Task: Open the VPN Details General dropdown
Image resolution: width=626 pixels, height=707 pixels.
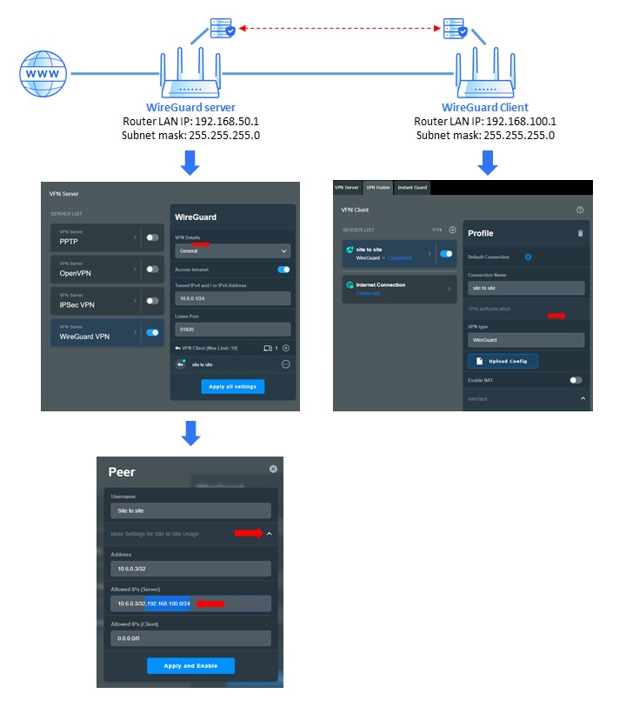Action: [232, 250]
